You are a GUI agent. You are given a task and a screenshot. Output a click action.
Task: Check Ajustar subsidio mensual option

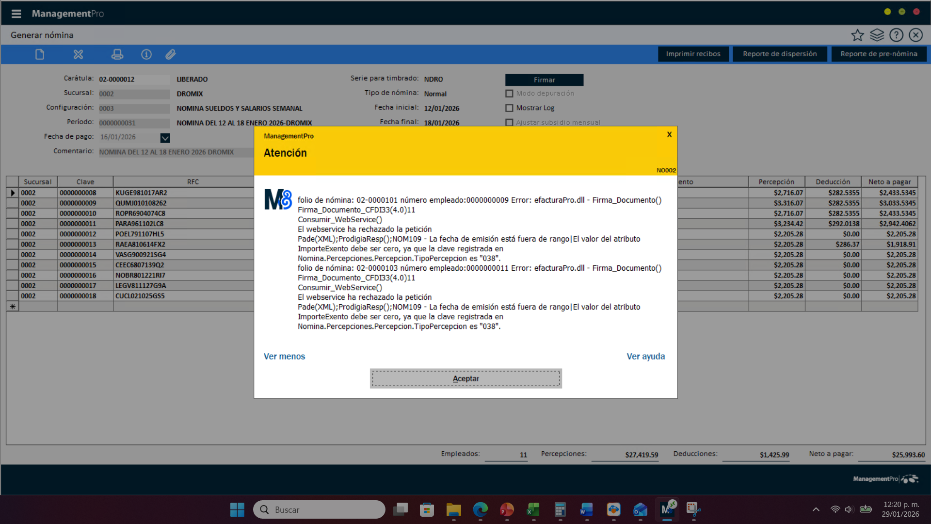pos(509,123)
